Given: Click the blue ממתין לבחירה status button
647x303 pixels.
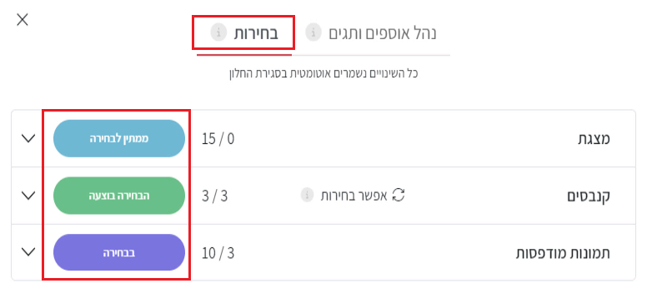Looking at the screenshot, I should tap(119, 139).
